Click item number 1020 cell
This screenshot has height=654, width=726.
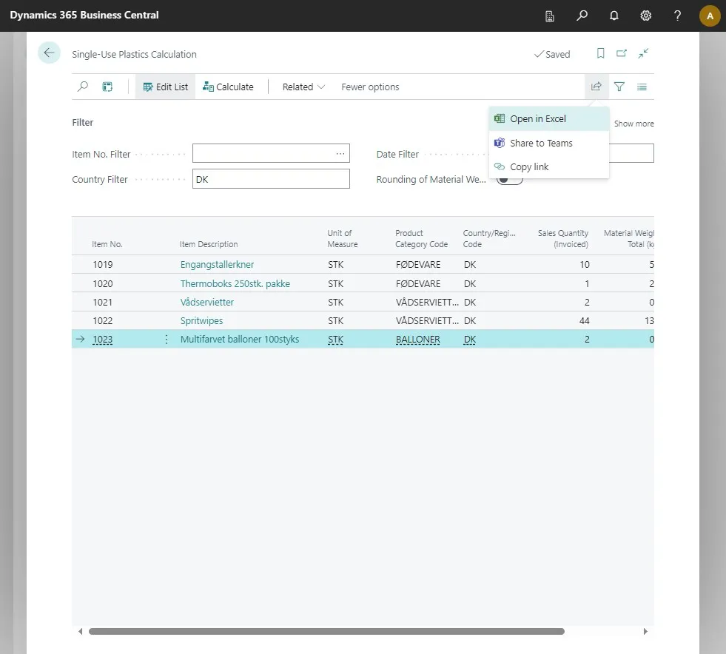coord(103,283)
